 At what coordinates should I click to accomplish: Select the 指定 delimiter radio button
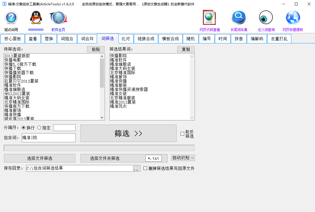39,127
